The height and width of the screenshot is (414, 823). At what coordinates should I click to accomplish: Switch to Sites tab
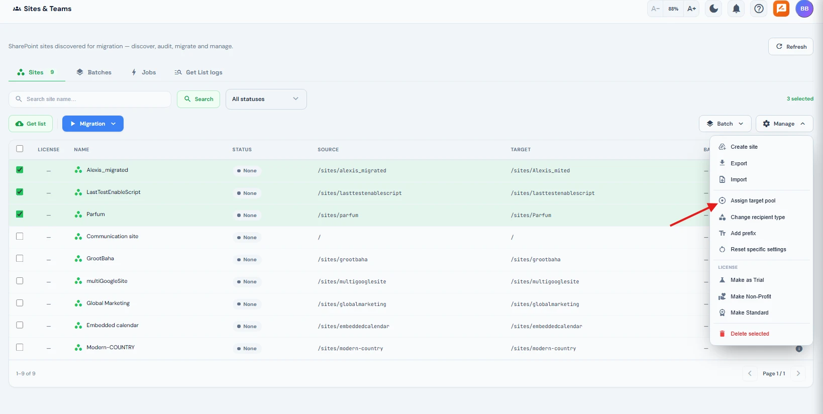[37, 72]
